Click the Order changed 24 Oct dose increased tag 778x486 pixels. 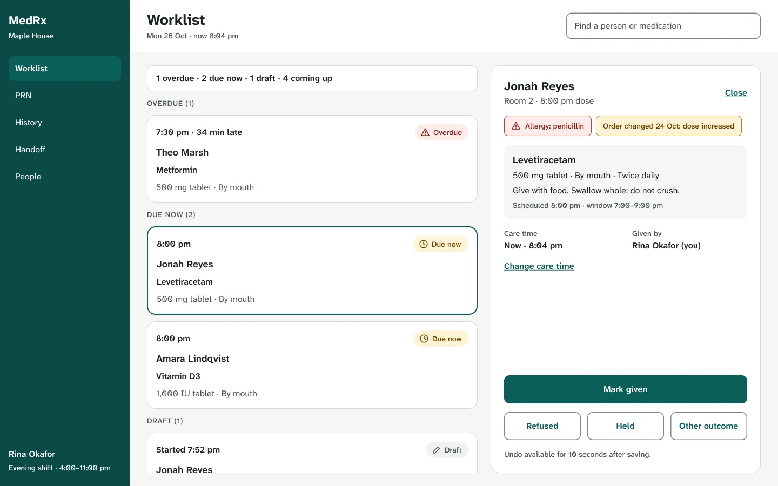[669, 126]
